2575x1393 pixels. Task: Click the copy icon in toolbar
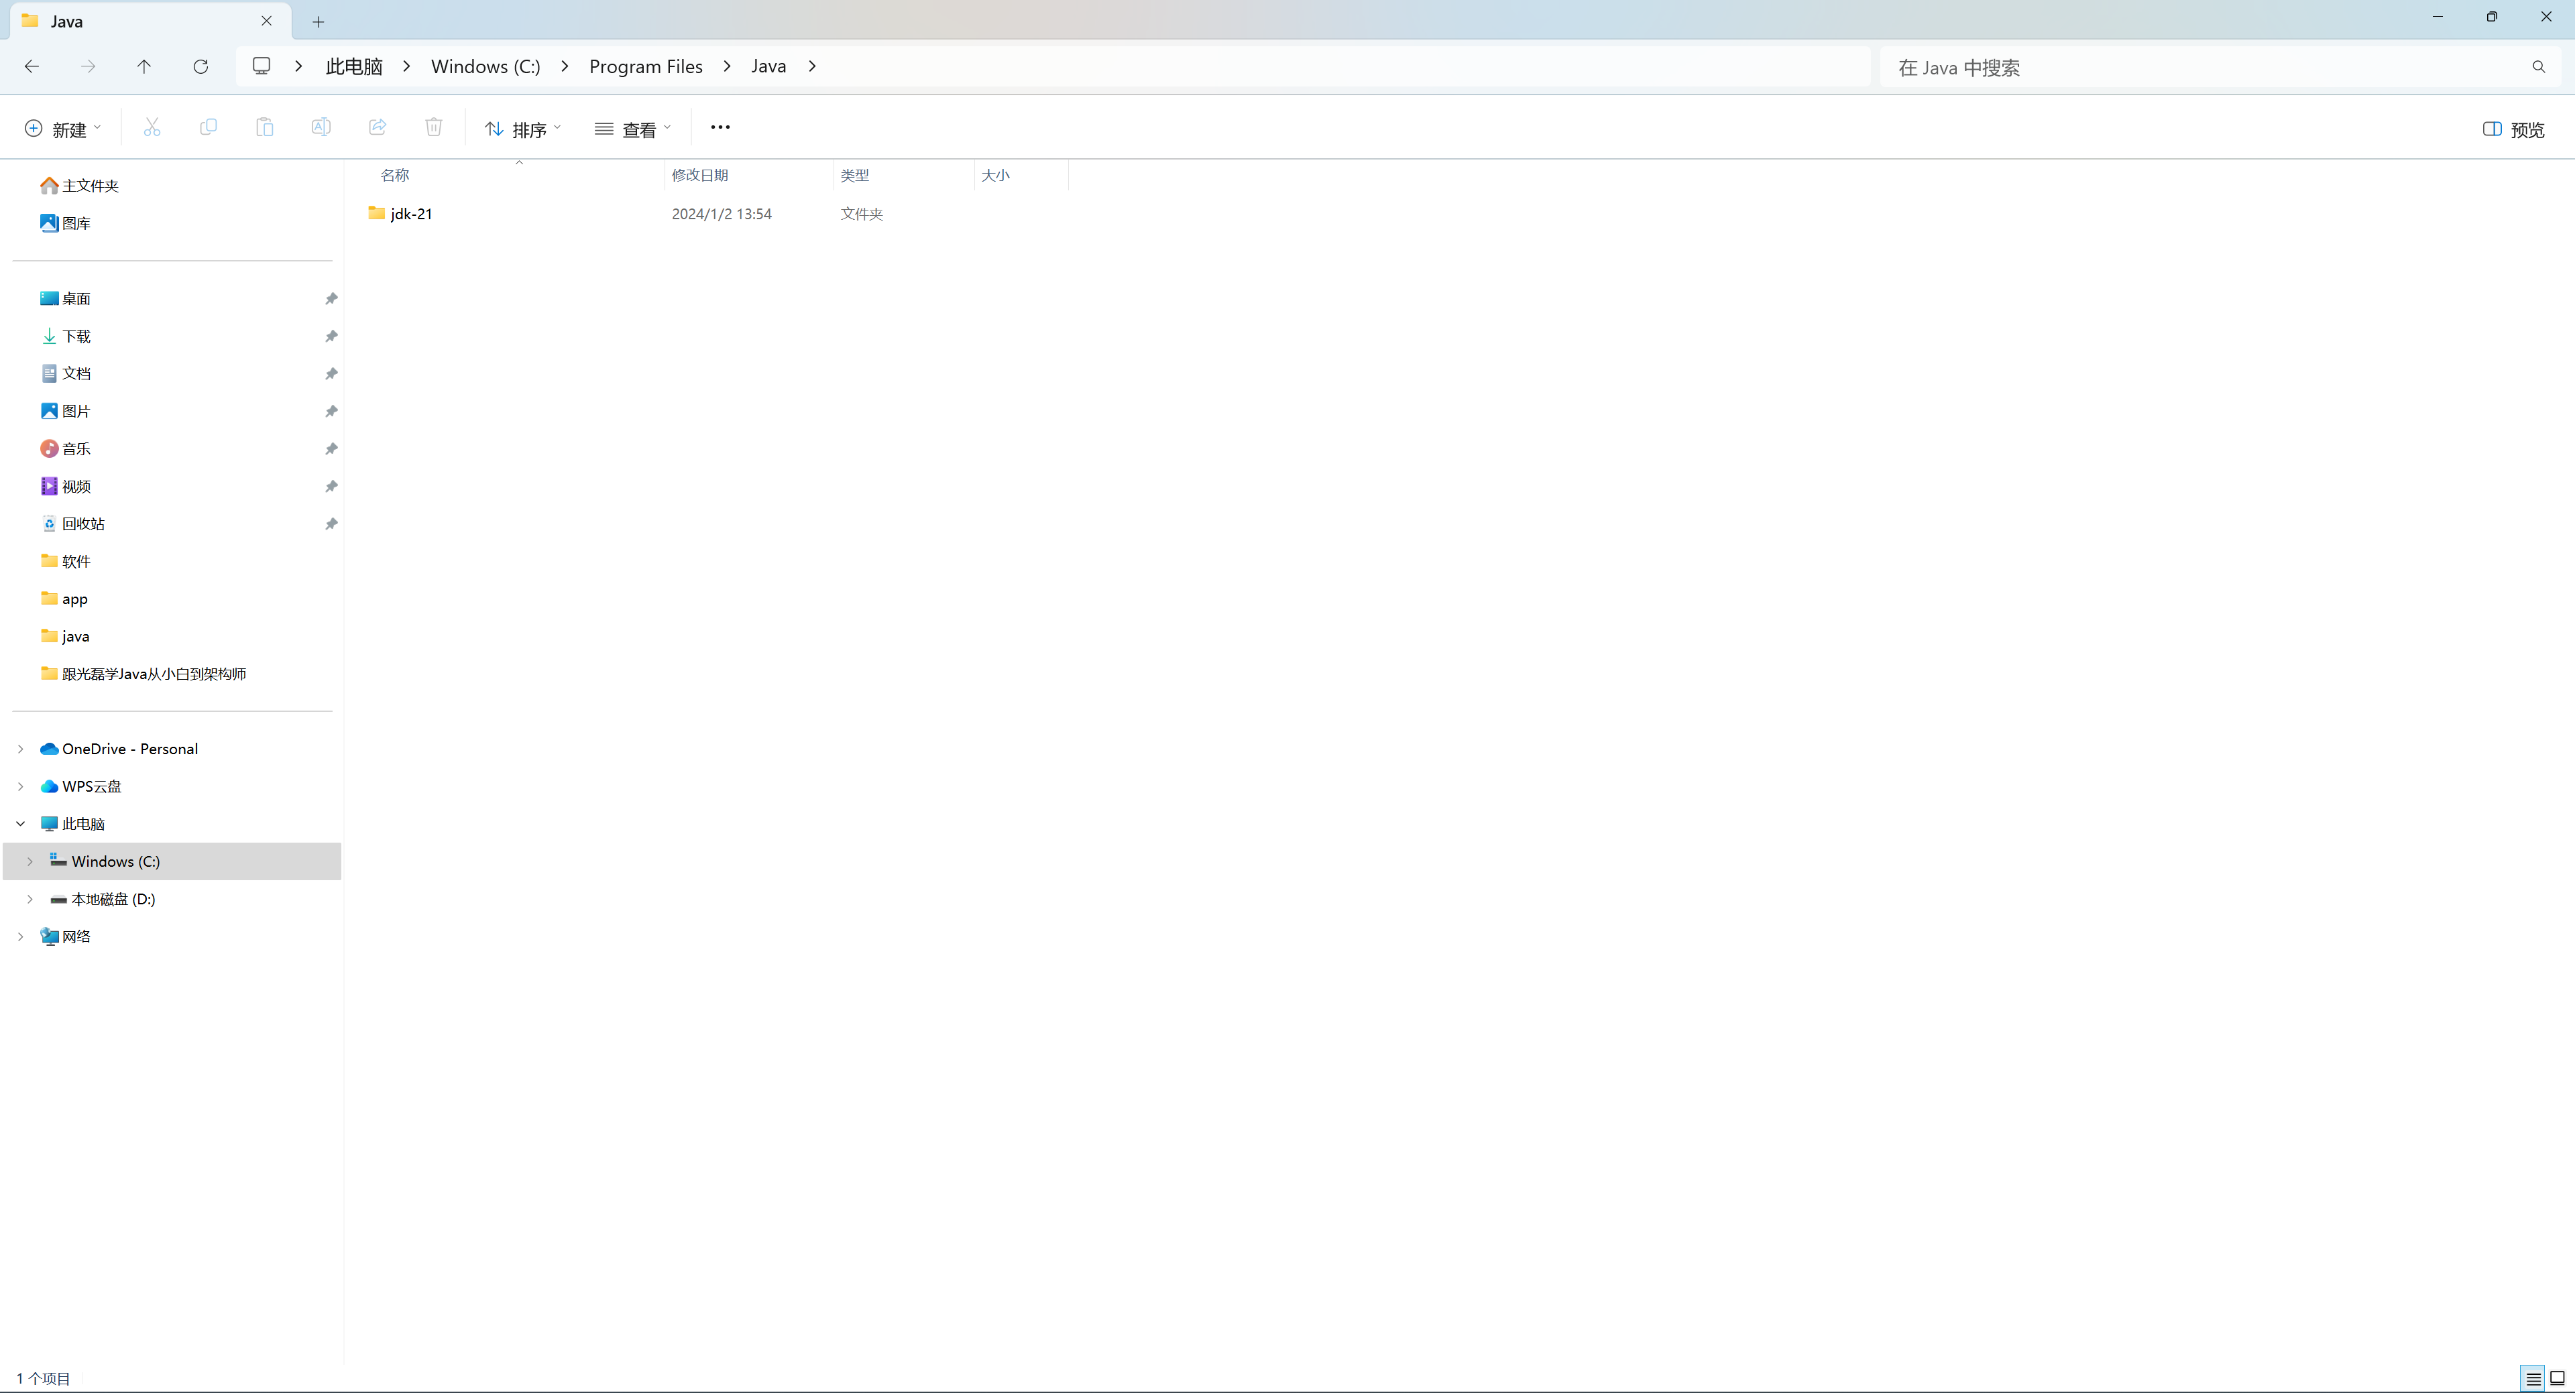(x=208, y=128)
